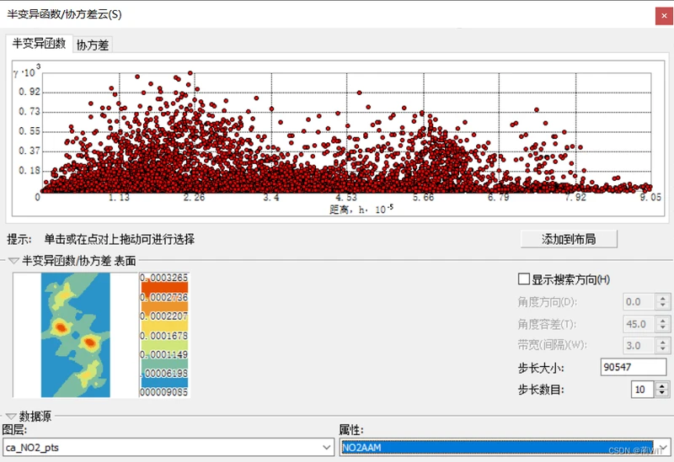Select the 半变异函数 tab
674x462 pixels.
click(x=39, y=44)
